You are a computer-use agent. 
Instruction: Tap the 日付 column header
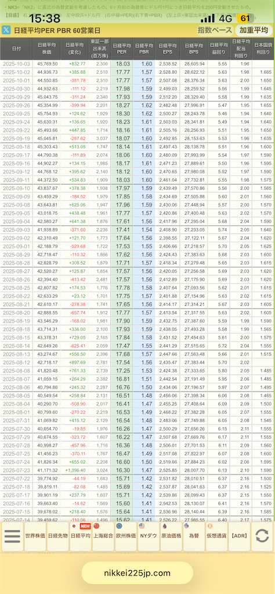pyautogui.click(x=17, y=49)
